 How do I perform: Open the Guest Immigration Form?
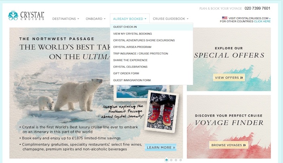click(132, 80)
